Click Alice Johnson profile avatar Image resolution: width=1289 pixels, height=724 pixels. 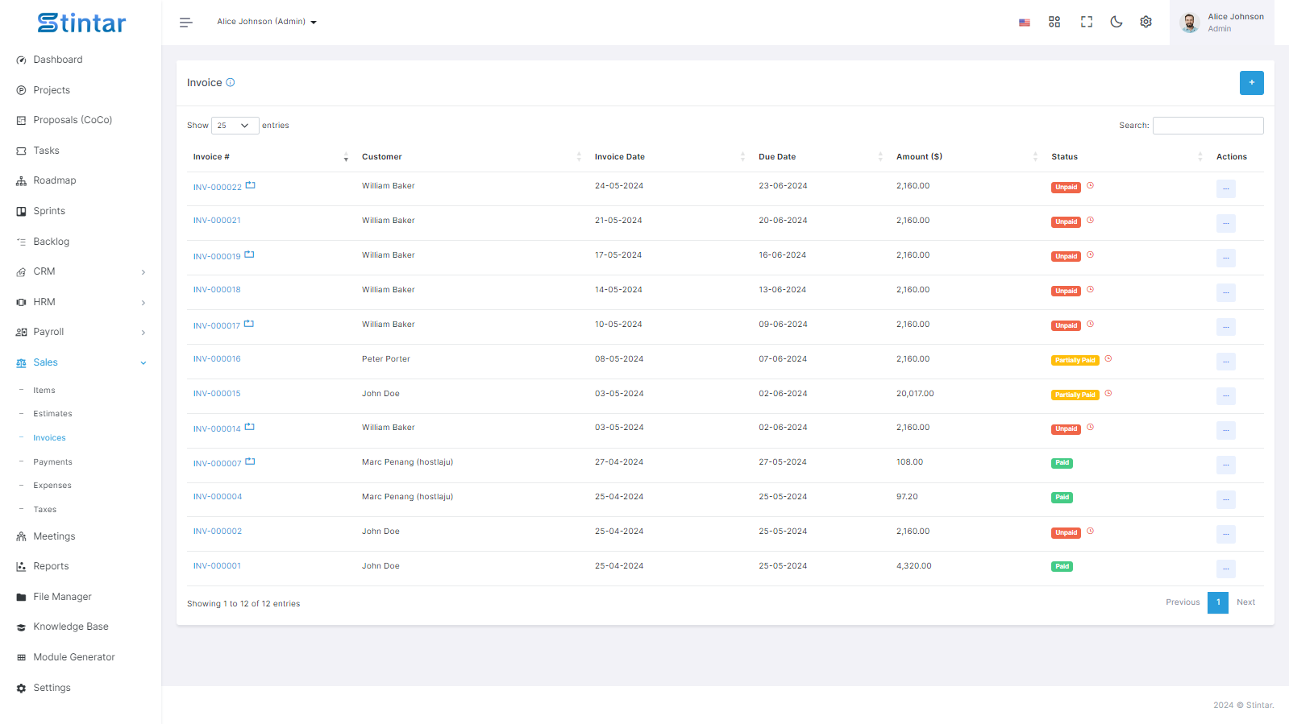pos(1190,23)
